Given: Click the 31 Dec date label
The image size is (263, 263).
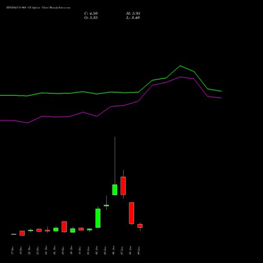Looking at the screenshot, I should click(x=80, y=250).
